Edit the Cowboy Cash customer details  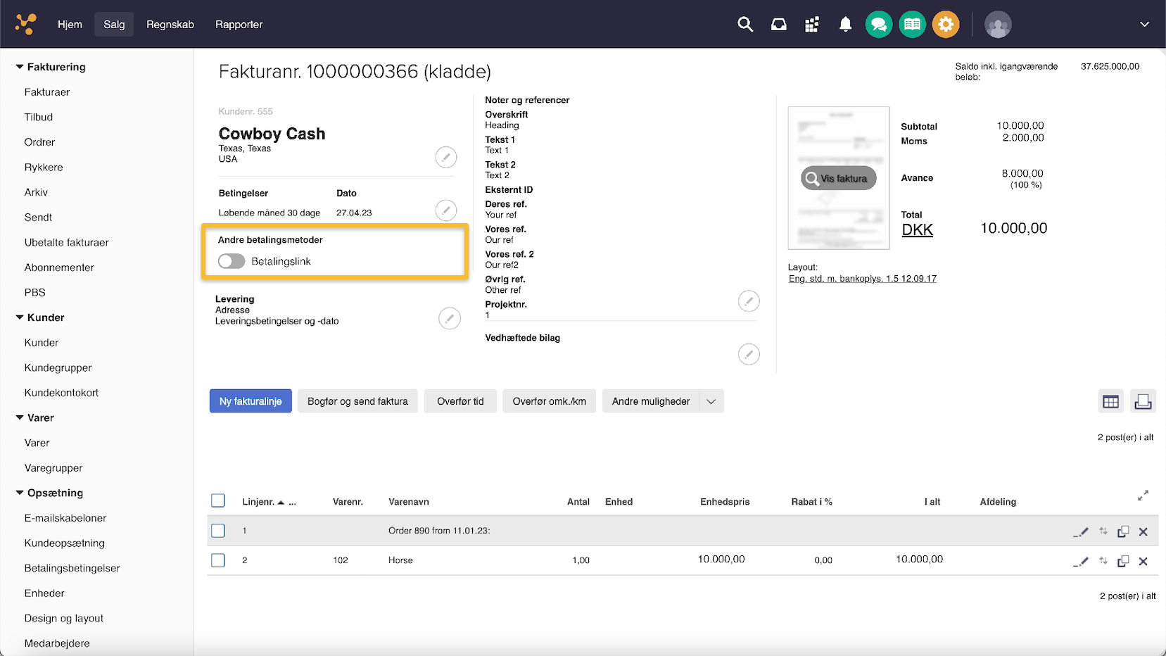pyautogui.click(x=445, y=157)
